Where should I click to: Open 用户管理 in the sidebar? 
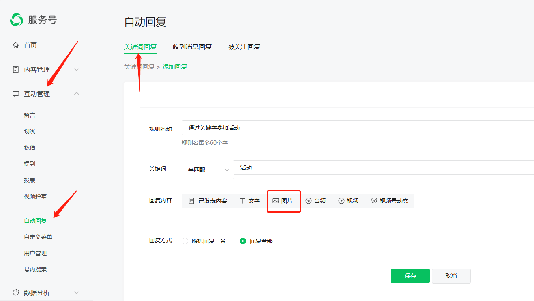(x=35, y=253)
